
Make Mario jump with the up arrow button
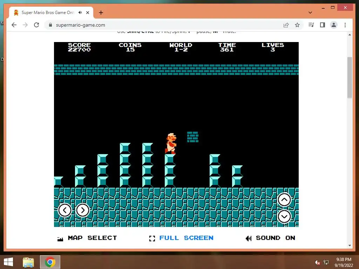tap(284, 200)
